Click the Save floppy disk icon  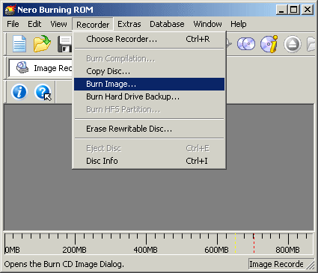65,44
